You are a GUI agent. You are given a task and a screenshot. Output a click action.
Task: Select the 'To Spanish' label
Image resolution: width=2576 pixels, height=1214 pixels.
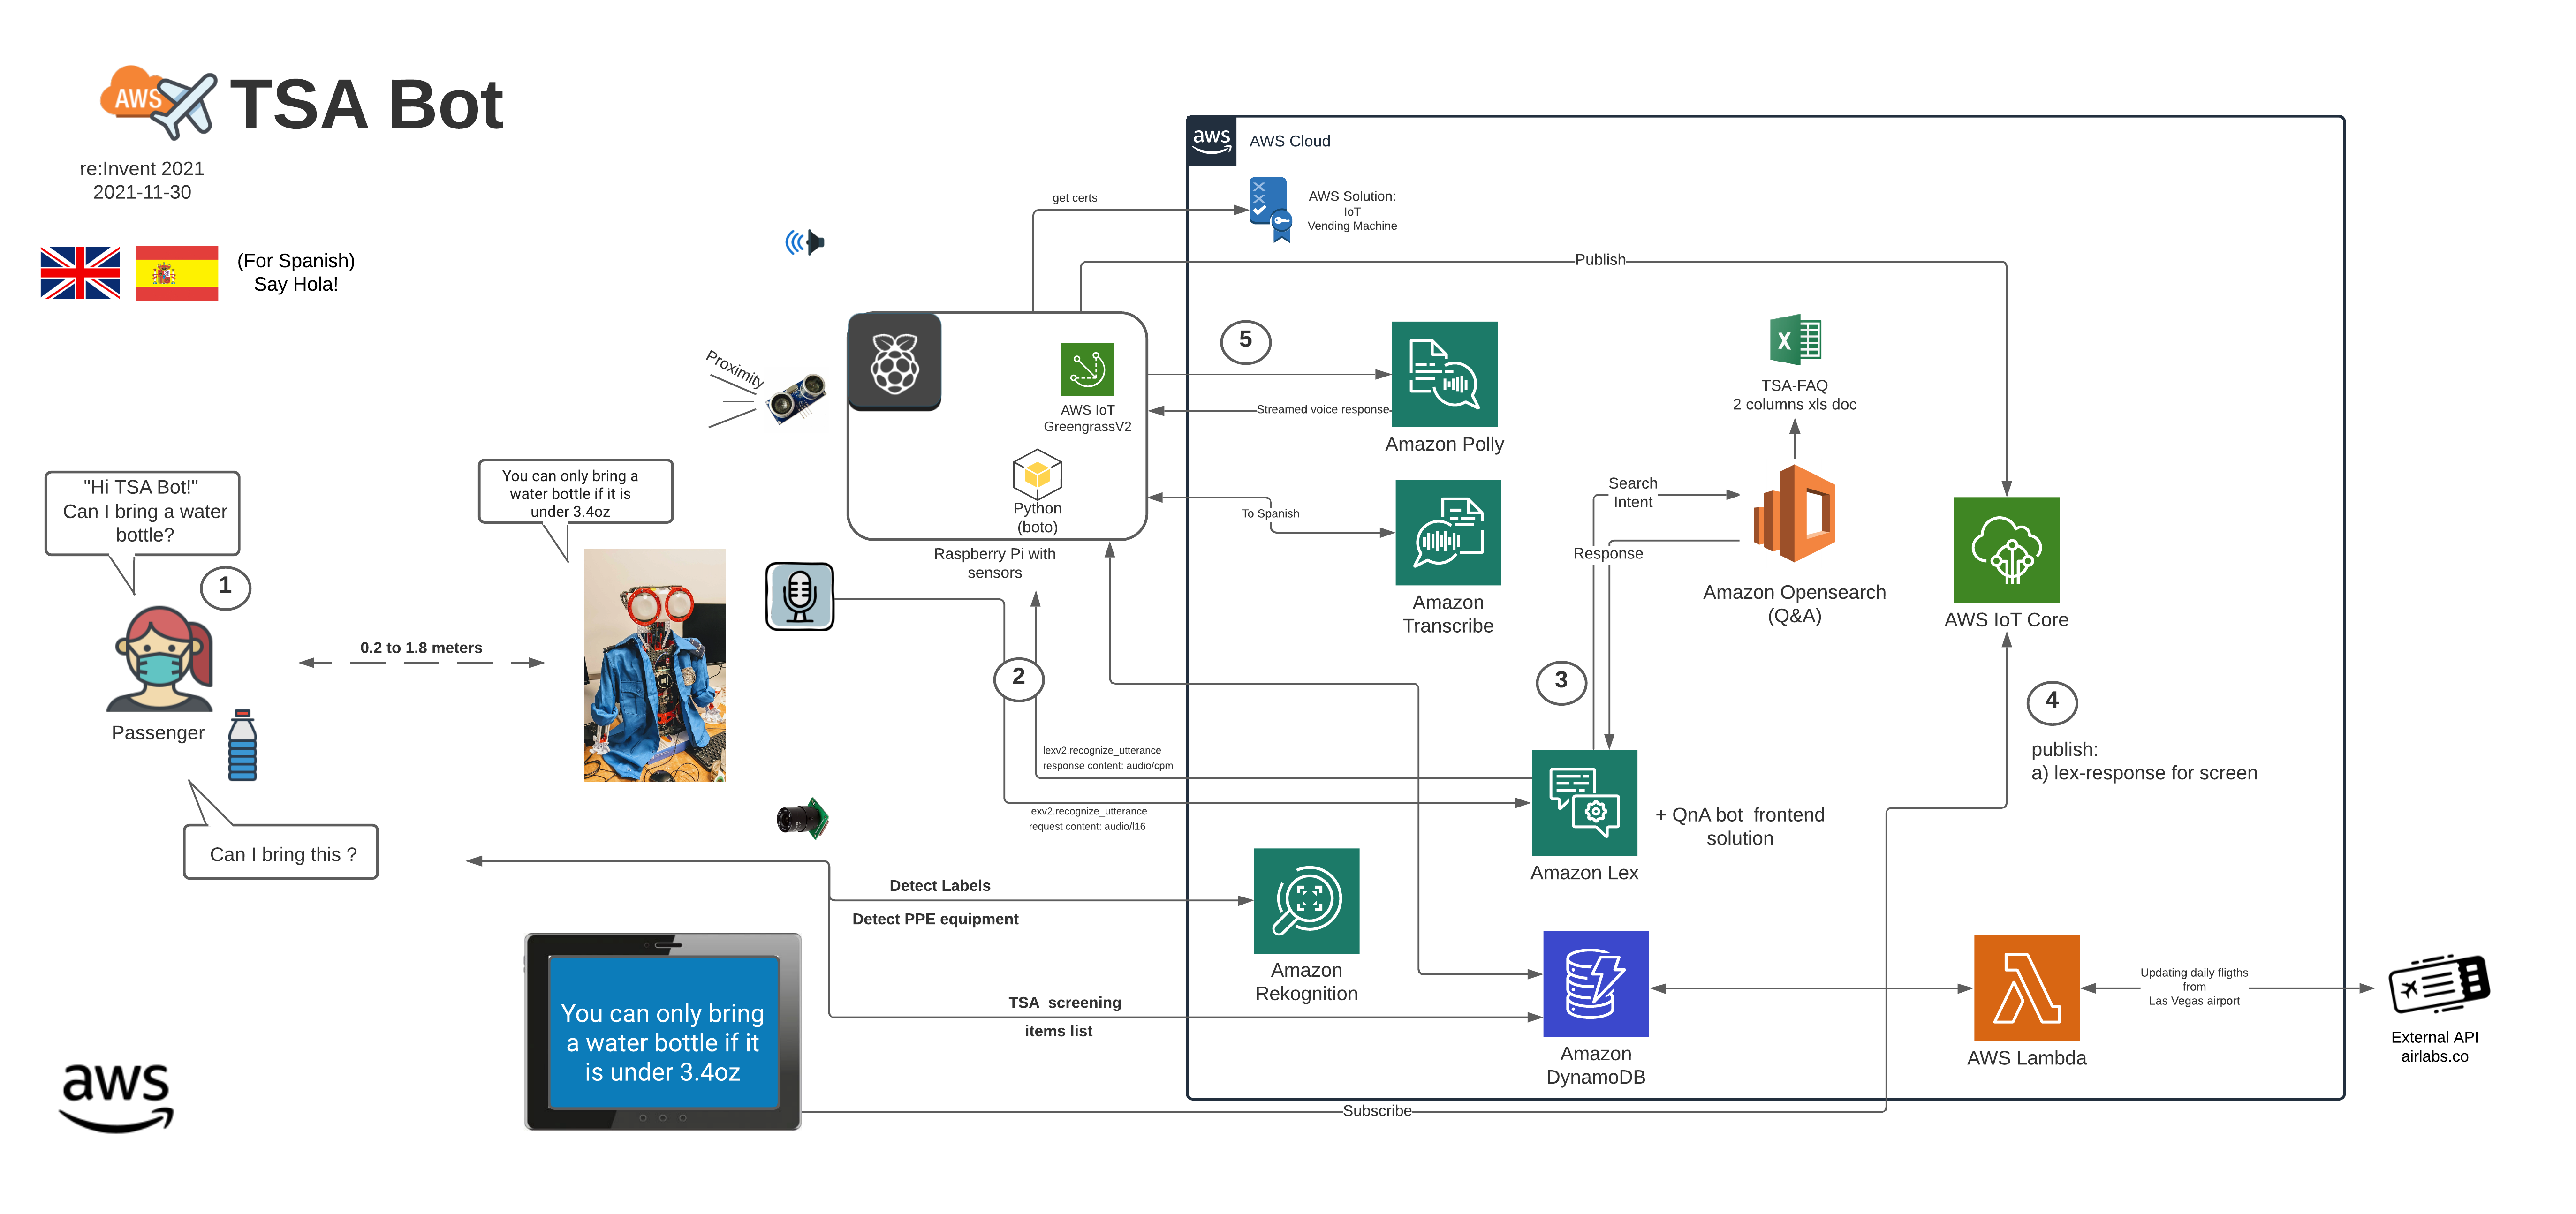point(1270,513)
